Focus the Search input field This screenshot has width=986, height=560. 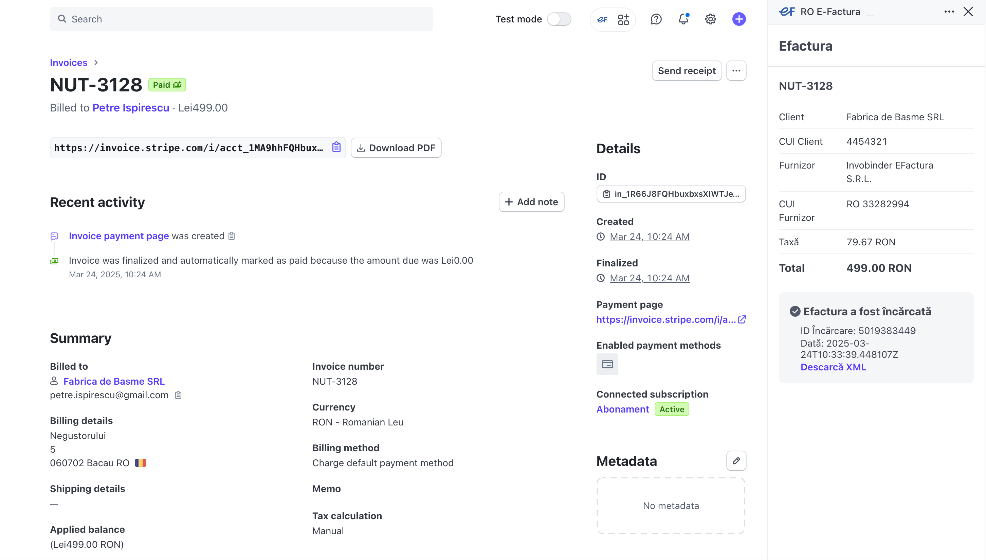(241, 19)
